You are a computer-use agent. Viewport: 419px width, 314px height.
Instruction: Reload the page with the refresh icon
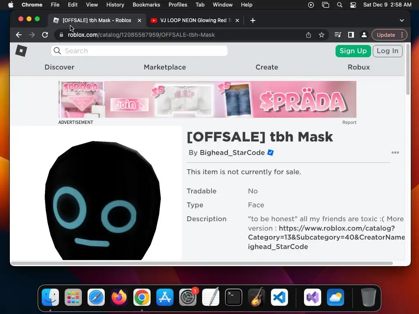(x=45, y=35)
